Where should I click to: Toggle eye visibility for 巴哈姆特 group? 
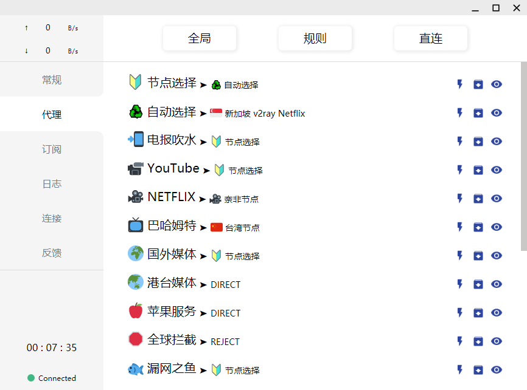point(497,227)
